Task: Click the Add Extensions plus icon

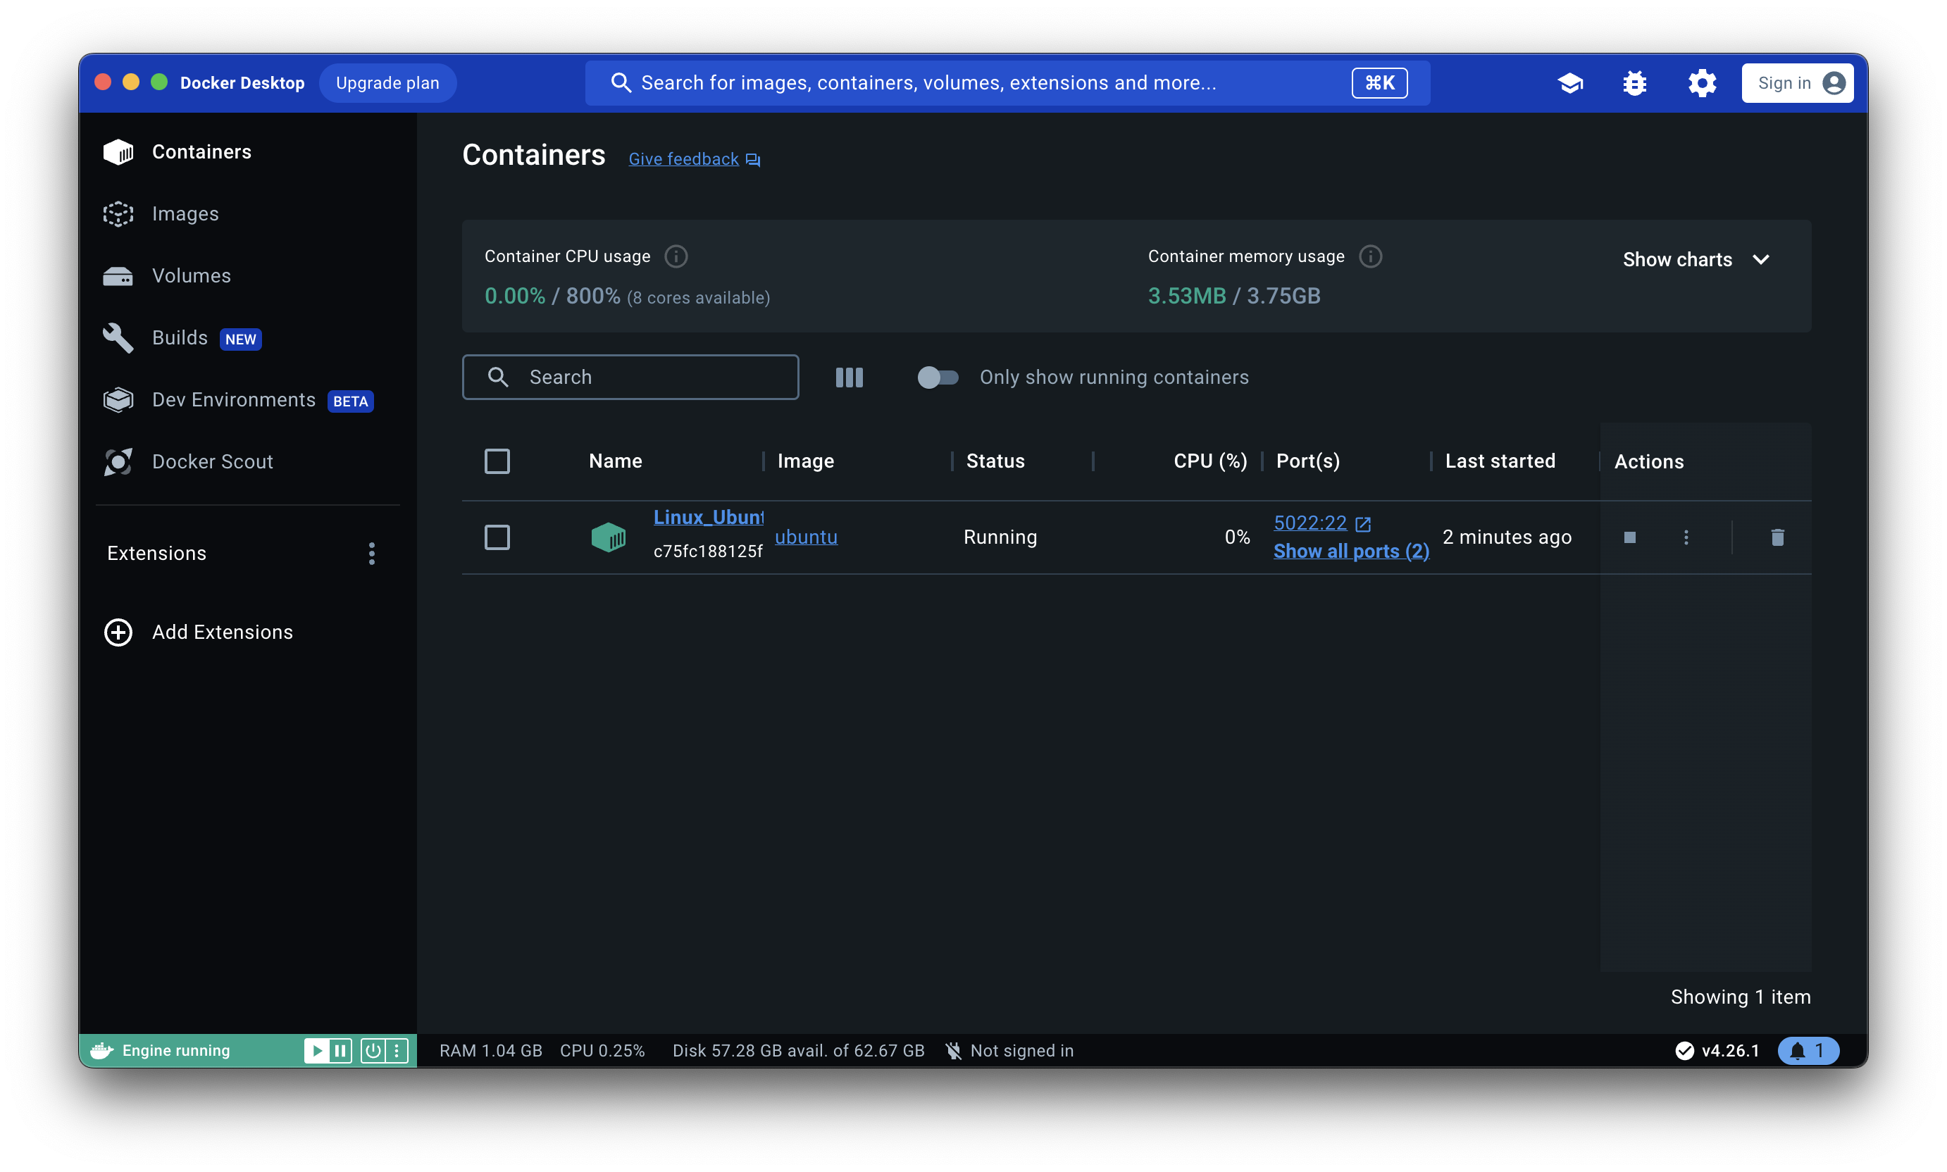Action: click(x=118, y=632)
